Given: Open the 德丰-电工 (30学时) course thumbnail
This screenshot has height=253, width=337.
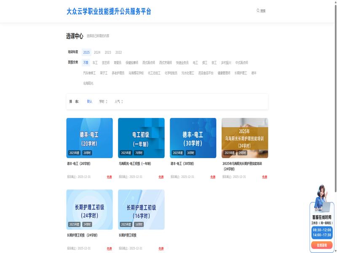Looking at the screenshot, I should point(193,138).
